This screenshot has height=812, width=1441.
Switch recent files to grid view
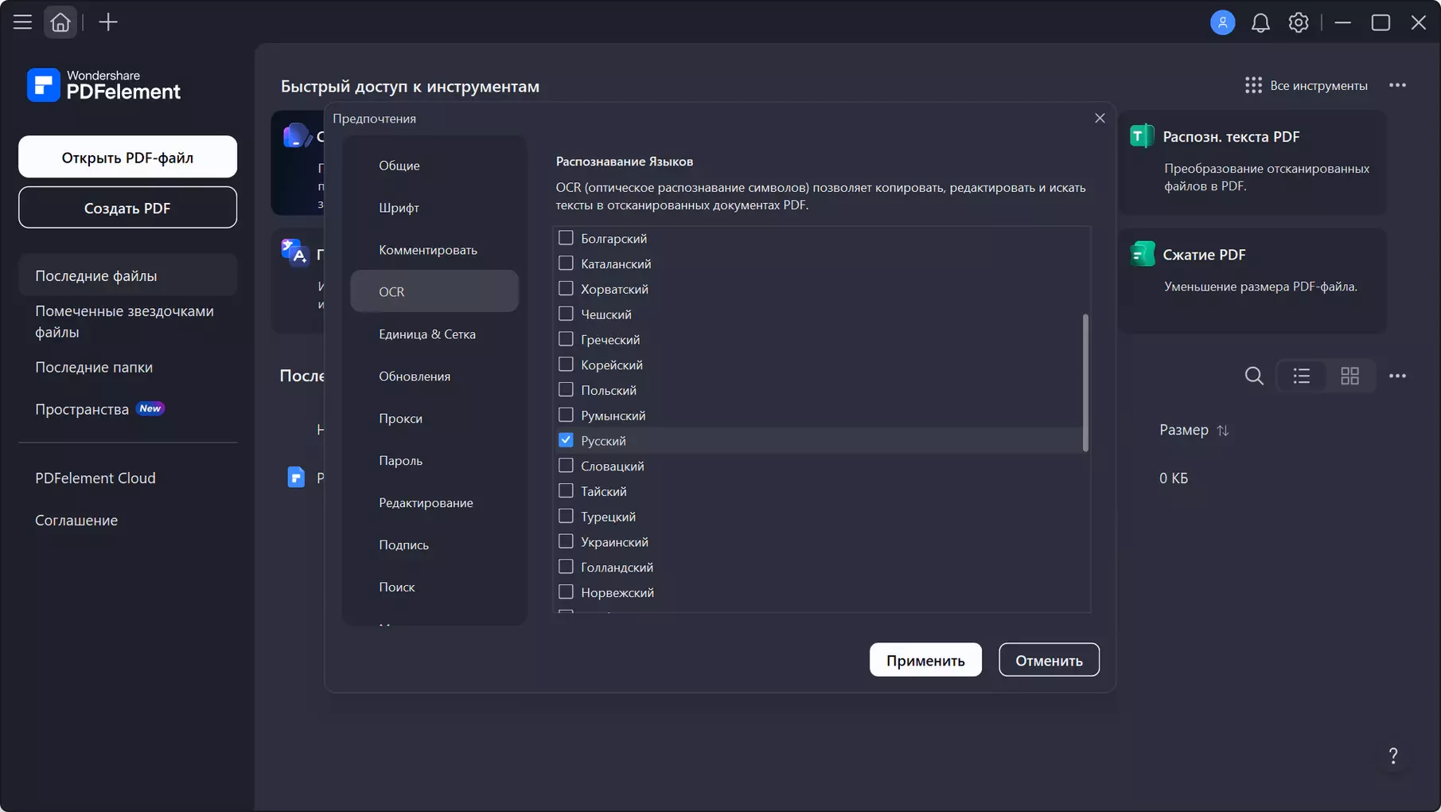tap(1349, 376)
